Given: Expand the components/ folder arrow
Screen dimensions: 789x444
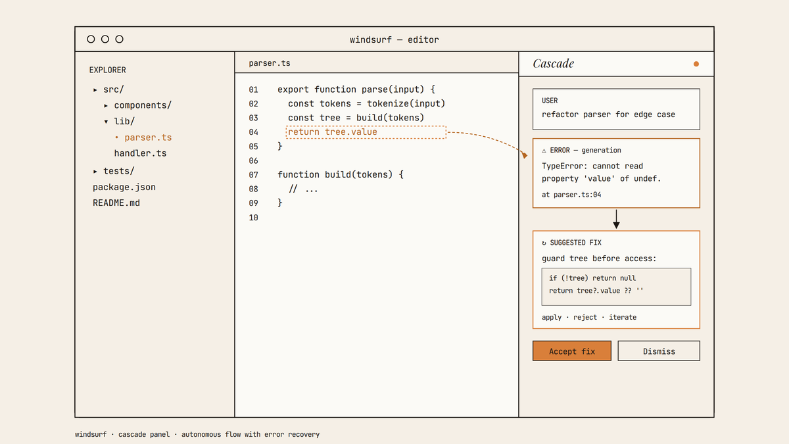Looking at the screenshot, I should coord(106,105).
